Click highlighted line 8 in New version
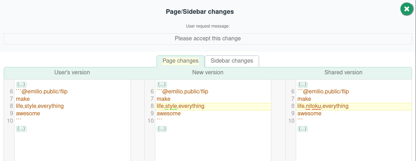This screenshot has width=416, height=161. [213, 107]
